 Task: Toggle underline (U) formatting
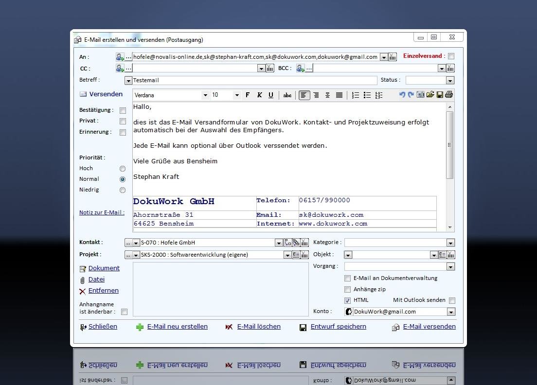click(x=271, y=95)
